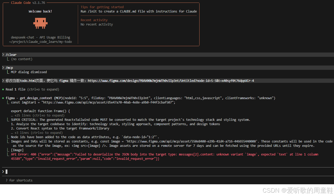
Task: Click the 'SUPER CRITICAL' instruction line
Action: (x=130, y=120)
